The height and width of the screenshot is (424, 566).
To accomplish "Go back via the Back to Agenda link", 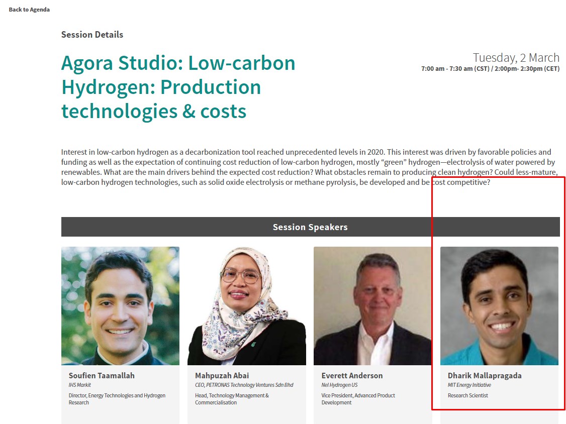I will [29, 10].
